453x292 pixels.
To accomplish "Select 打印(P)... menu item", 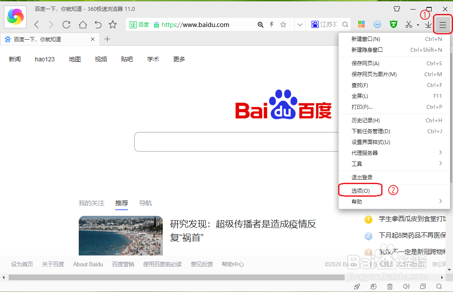I will 394,107.
